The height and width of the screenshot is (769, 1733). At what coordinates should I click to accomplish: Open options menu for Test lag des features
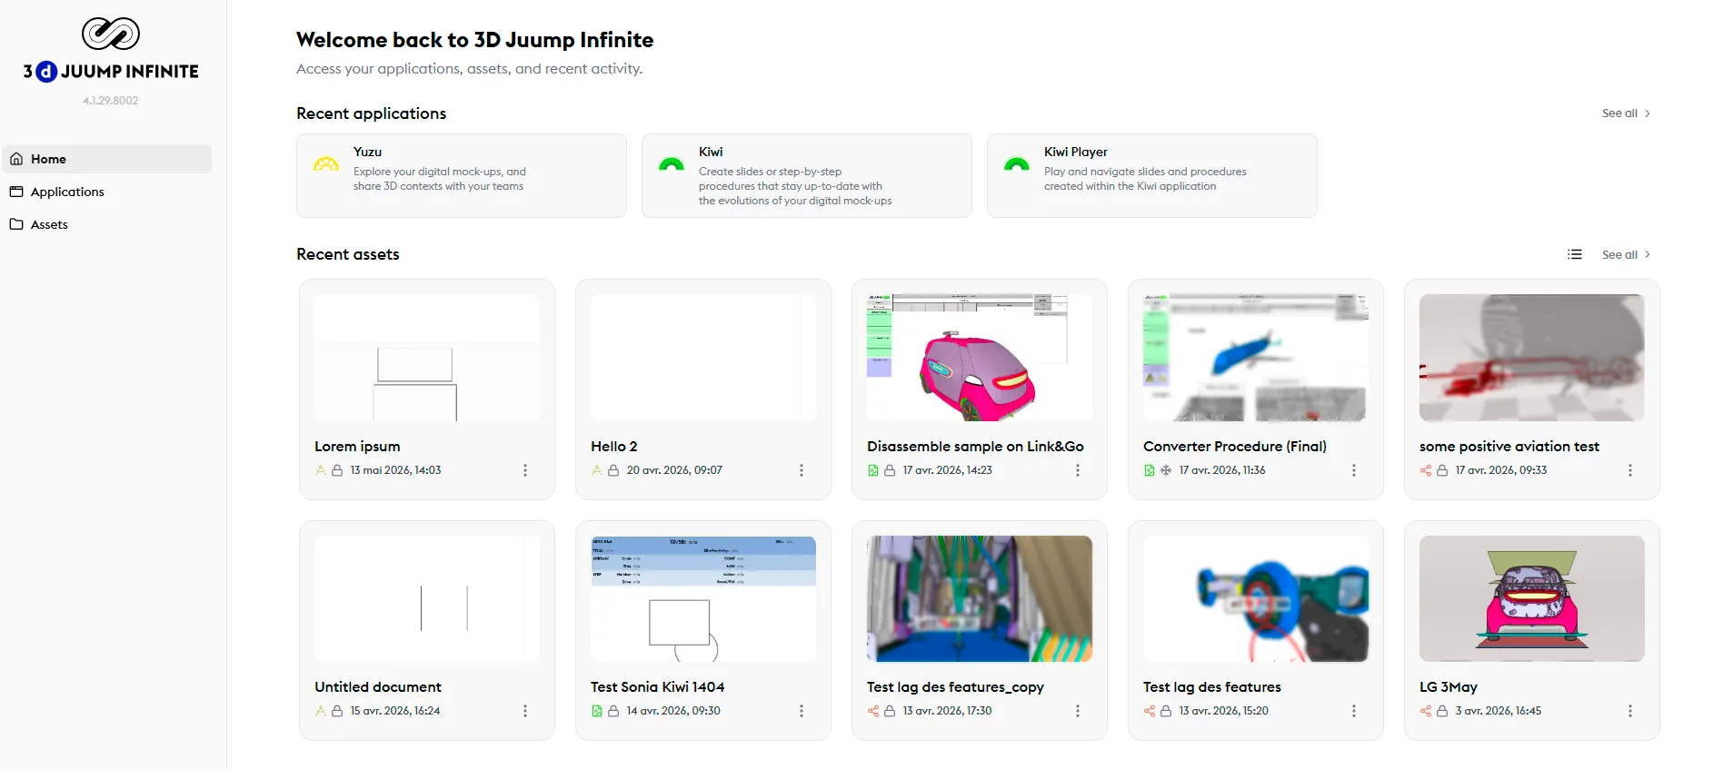click(x=1354, y=711)
